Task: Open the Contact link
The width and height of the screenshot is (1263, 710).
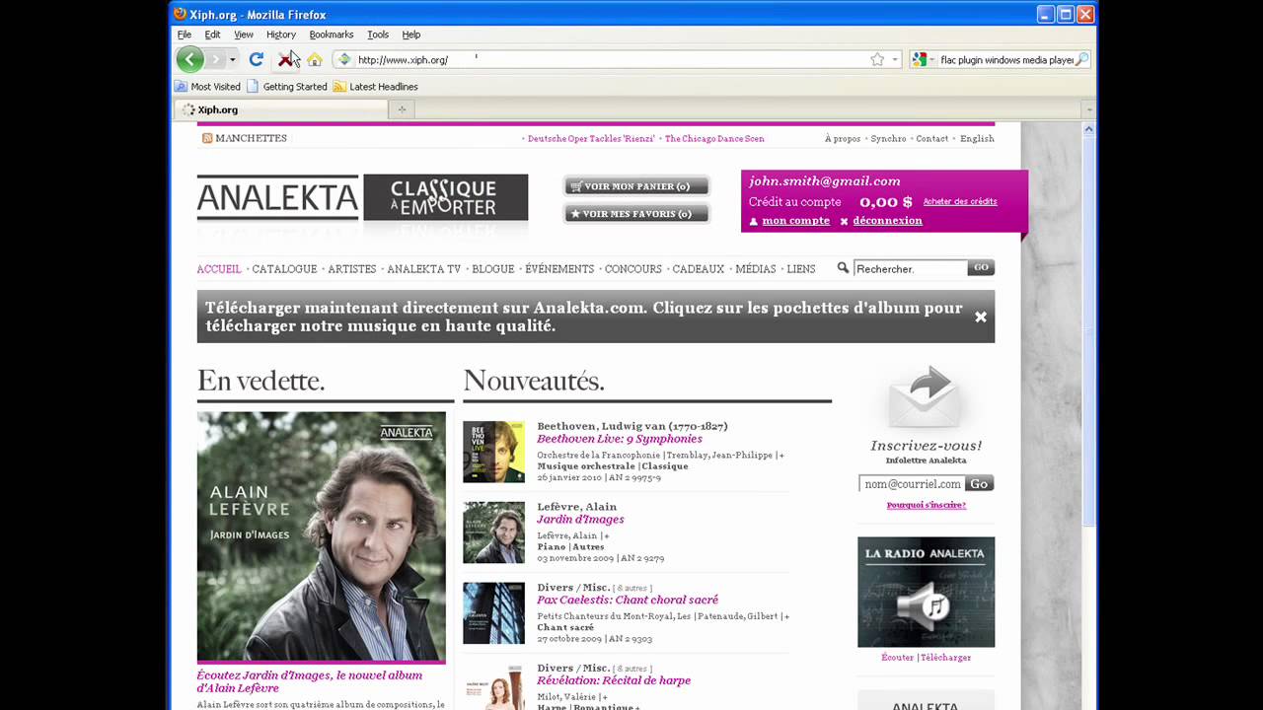Action: (931, 139)
